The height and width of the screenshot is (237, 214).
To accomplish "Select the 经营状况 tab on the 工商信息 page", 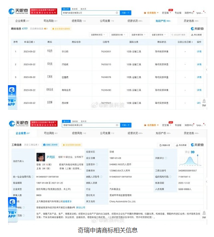I will 135,133.
